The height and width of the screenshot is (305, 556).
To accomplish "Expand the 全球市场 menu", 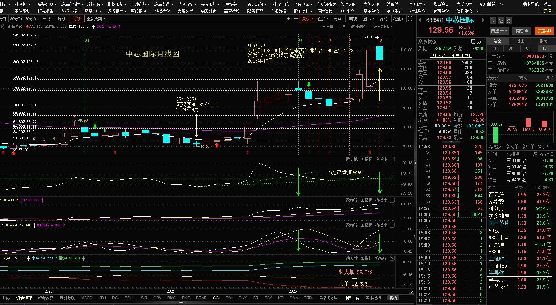I will pyautogui.click(x=140, y=4).
